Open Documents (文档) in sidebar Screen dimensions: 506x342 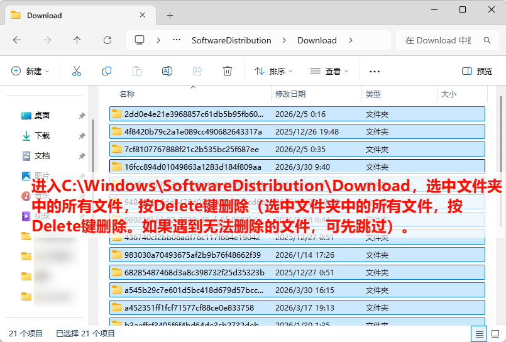point(41,156)
